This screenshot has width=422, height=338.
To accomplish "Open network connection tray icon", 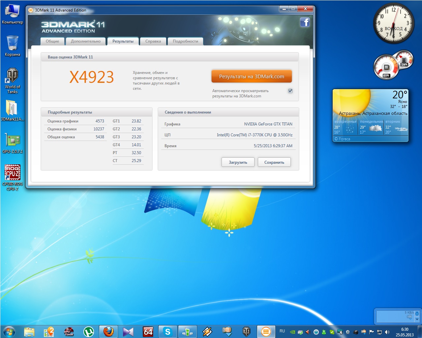I will [x=379, y=332].
